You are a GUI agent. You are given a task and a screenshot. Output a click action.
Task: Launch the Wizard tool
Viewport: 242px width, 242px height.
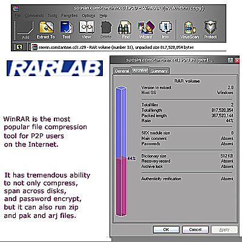(146, 30)
